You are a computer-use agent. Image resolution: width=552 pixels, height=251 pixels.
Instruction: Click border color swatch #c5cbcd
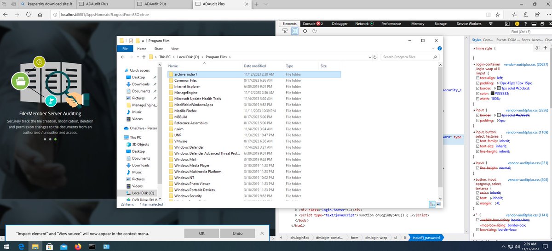(x=500, y=88)
